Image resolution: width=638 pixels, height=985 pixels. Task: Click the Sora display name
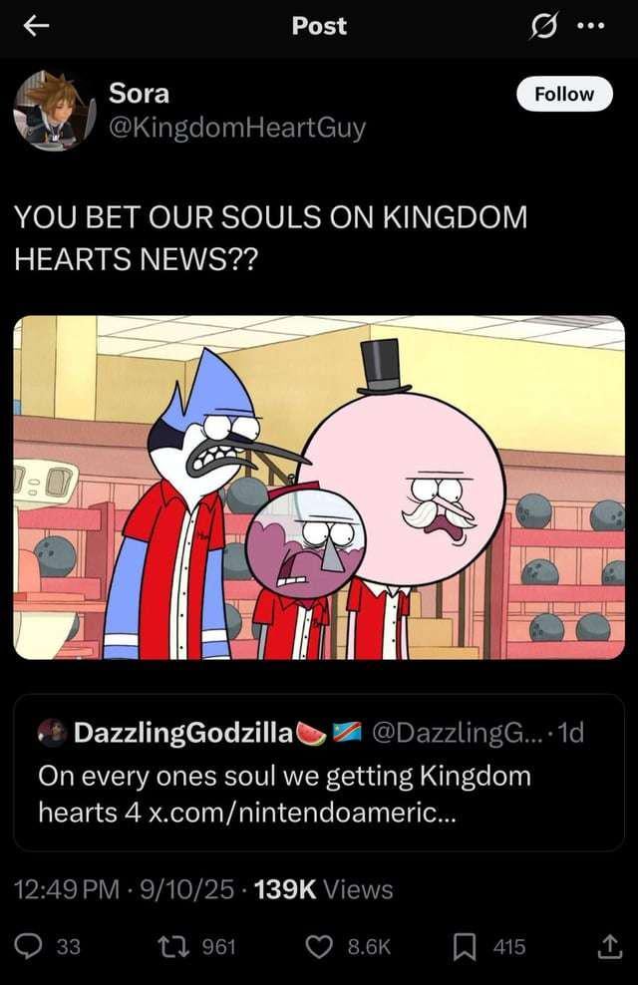[139, 94]
